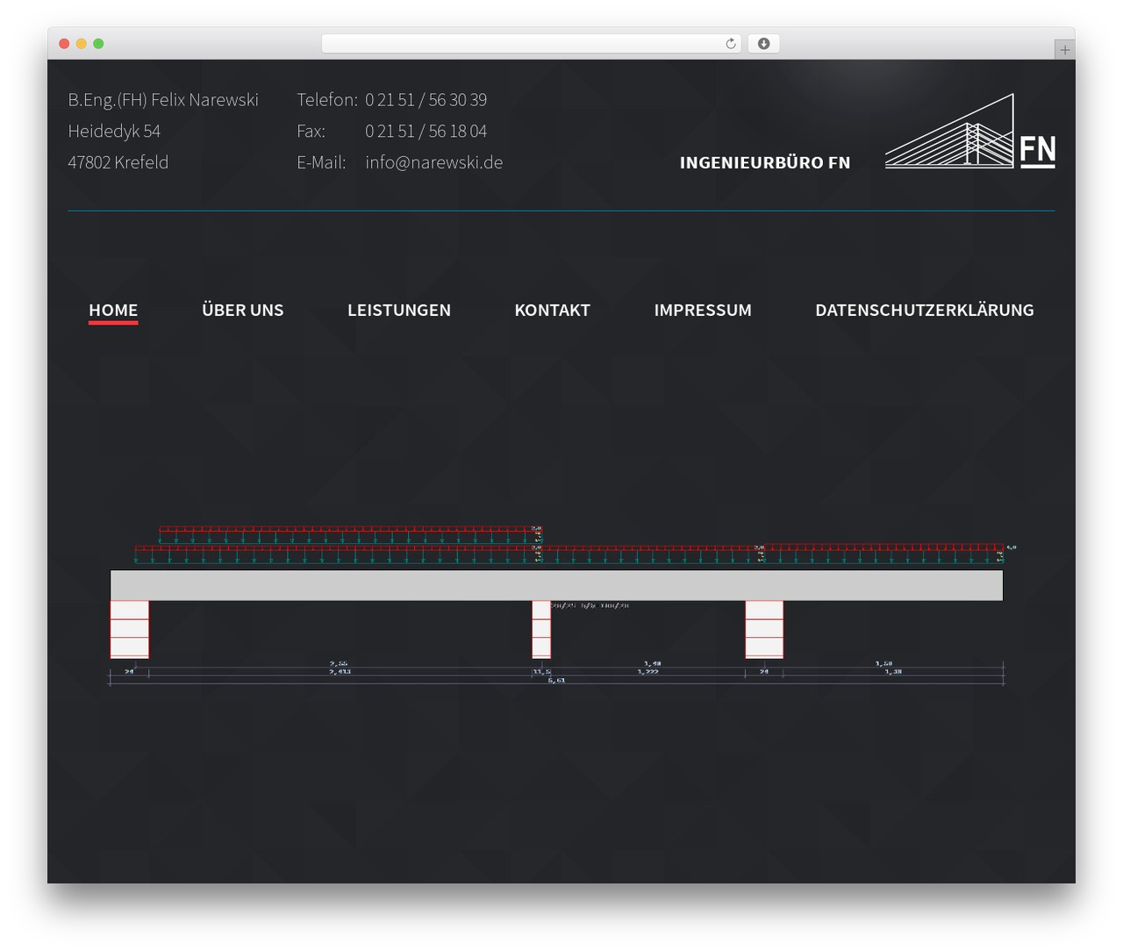Open a new browser tab with plus
The height and width of the screenshot is (951, 1123).
pos(1064,50)
